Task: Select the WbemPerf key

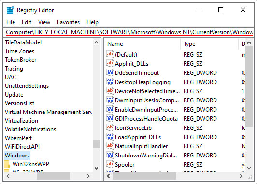Action: (18, 138)
